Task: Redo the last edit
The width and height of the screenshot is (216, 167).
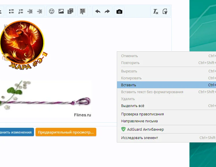Action: pos(107,11)
